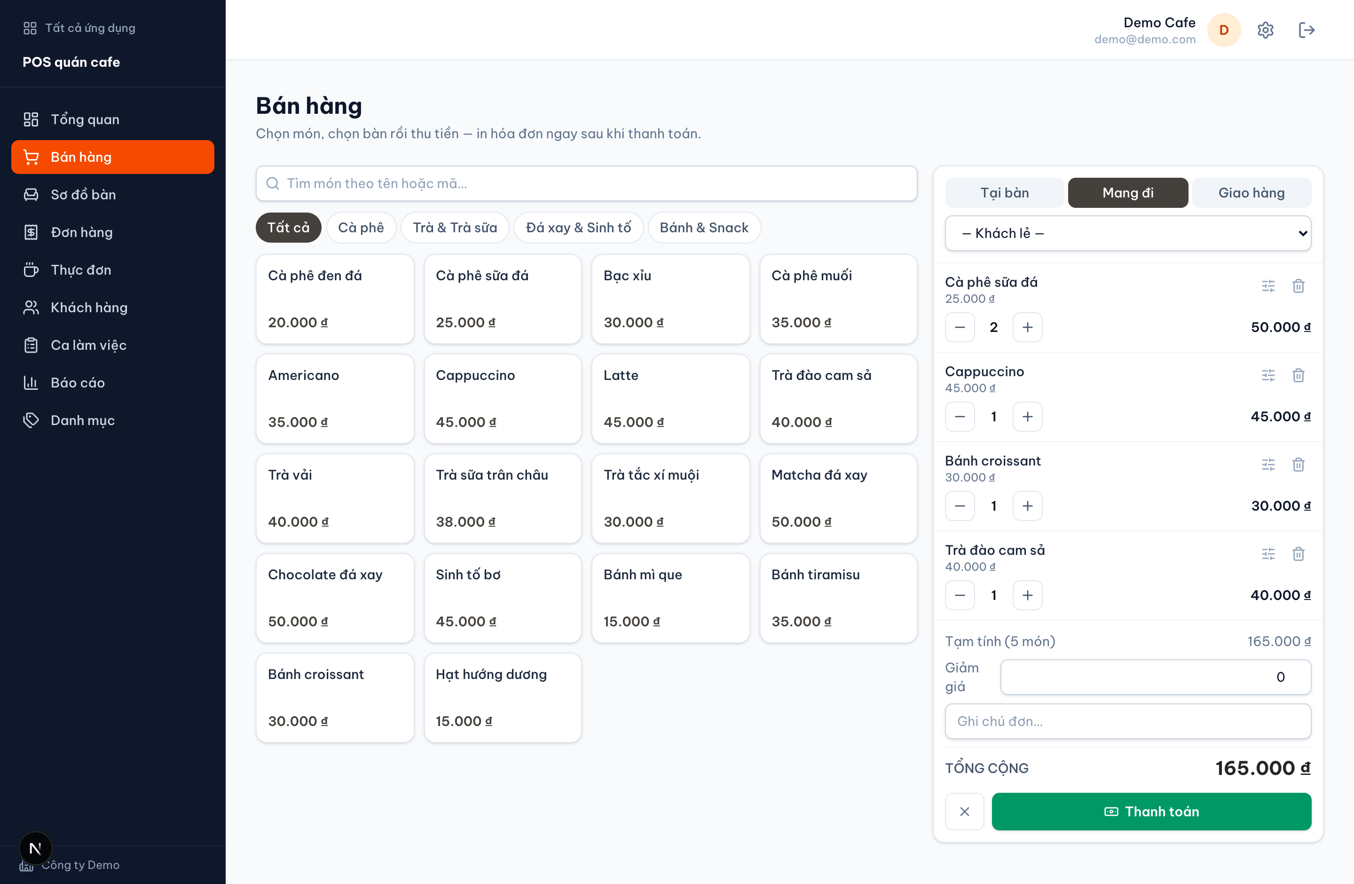Click the Giảm giá discount input
The width and height of the screenshot is (1354, 884).
(x=1156, y=677)
